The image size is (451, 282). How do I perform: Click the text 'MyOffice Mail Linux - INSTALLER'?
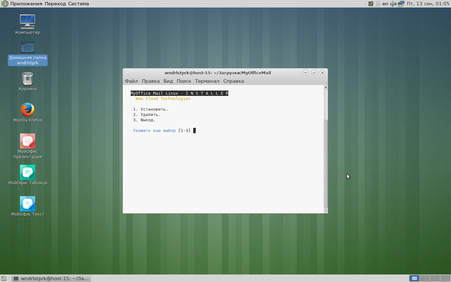click(x=179, y=93)
